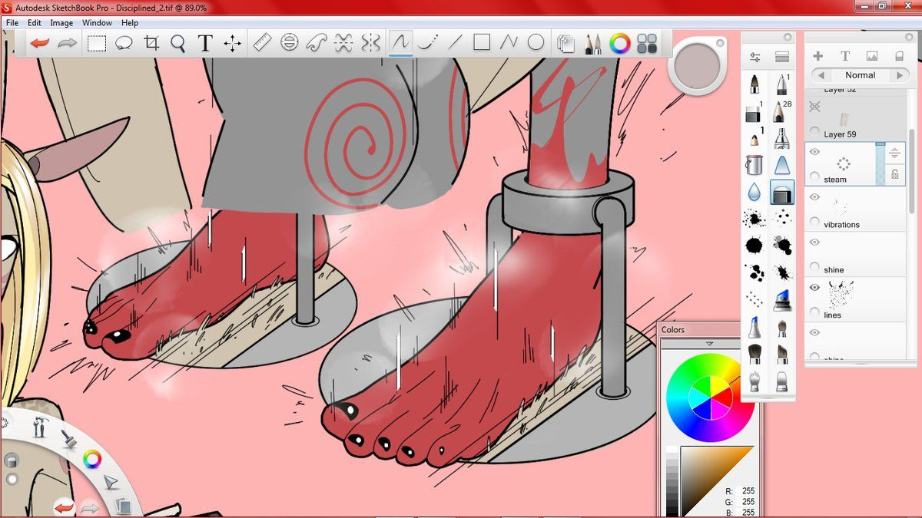Switch to previous blend mode arrow

click(821, 75)
